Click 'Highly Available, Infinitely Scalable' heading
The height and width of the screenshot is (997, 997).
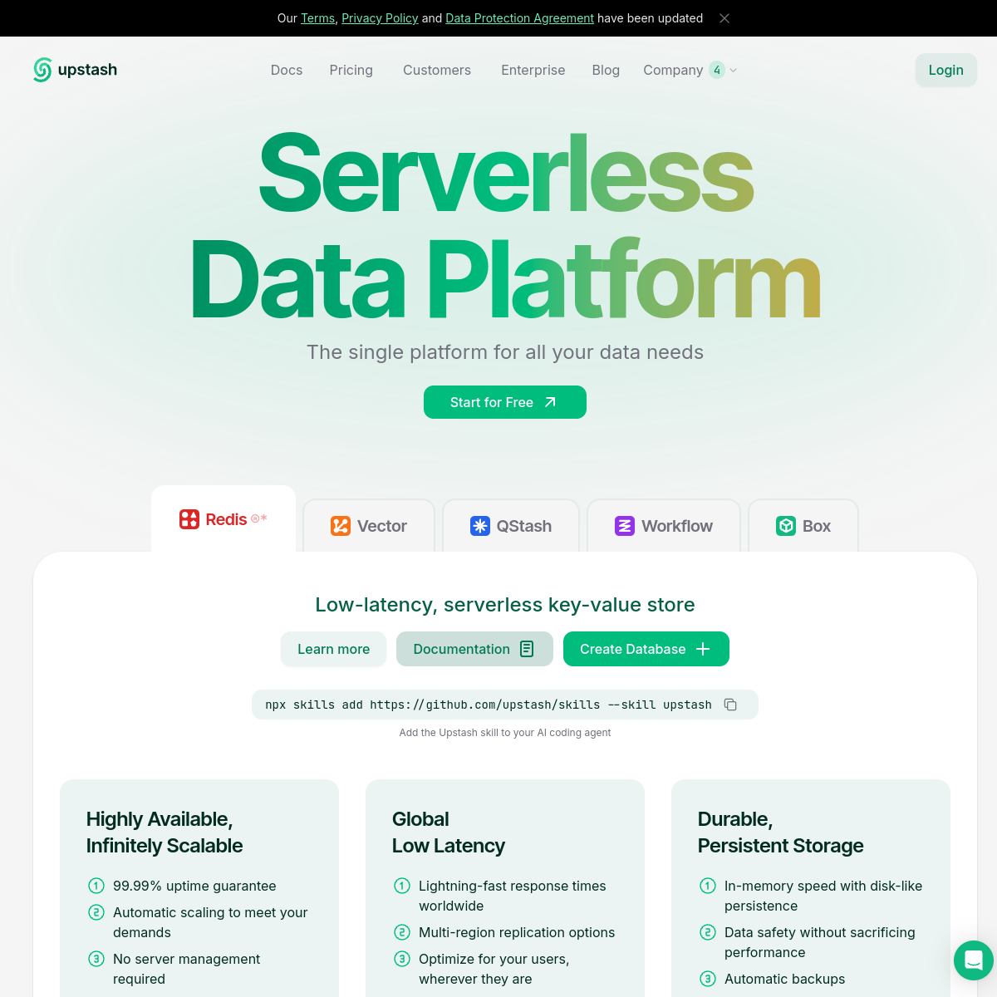point(165,832)
